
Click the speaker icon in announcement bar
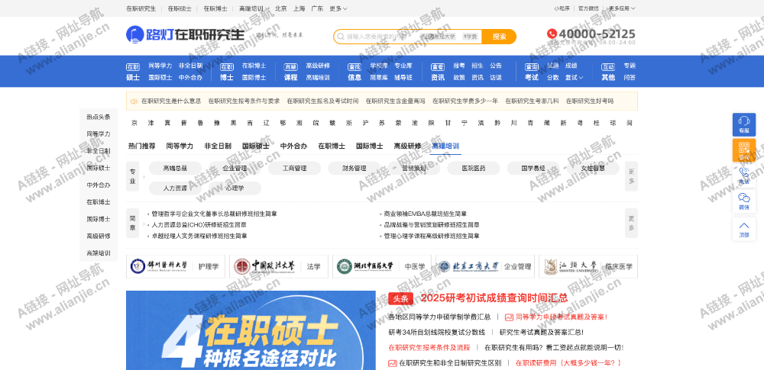click(134, 101)
